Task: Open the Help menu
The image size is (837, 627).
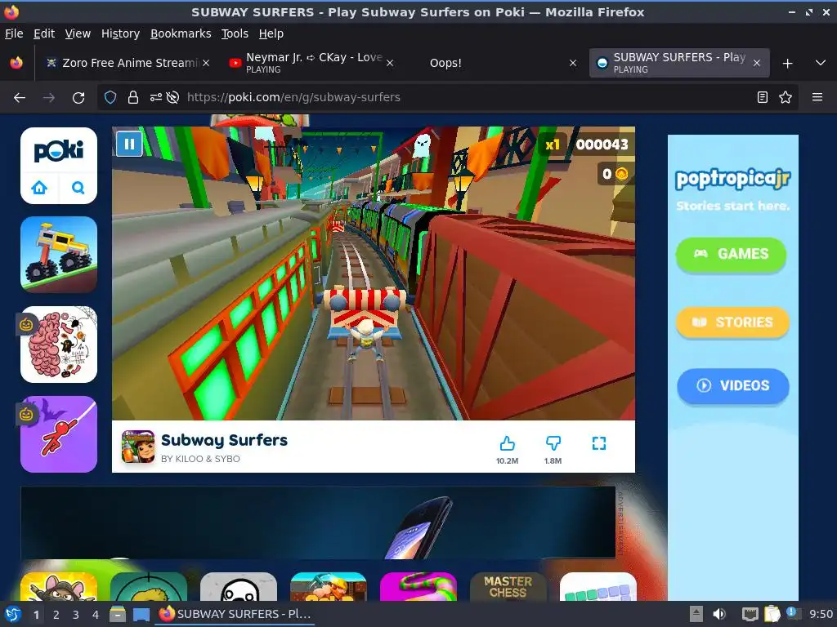Action: point(271,33)
